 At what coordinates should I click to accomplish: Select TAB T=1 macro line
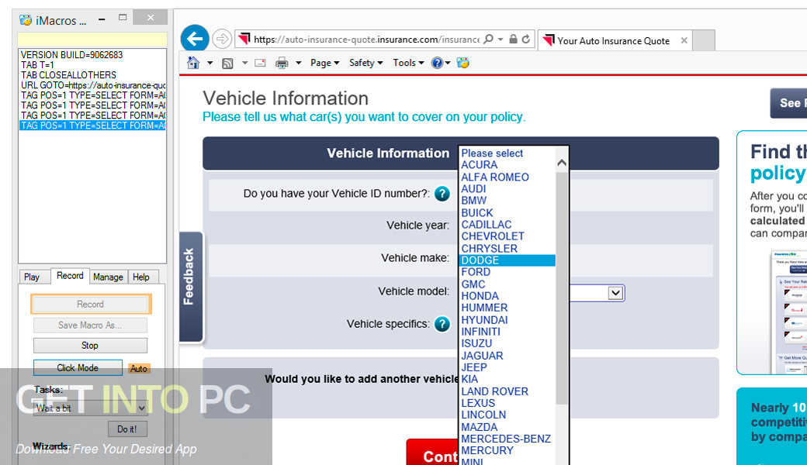(x=92, y=65)
